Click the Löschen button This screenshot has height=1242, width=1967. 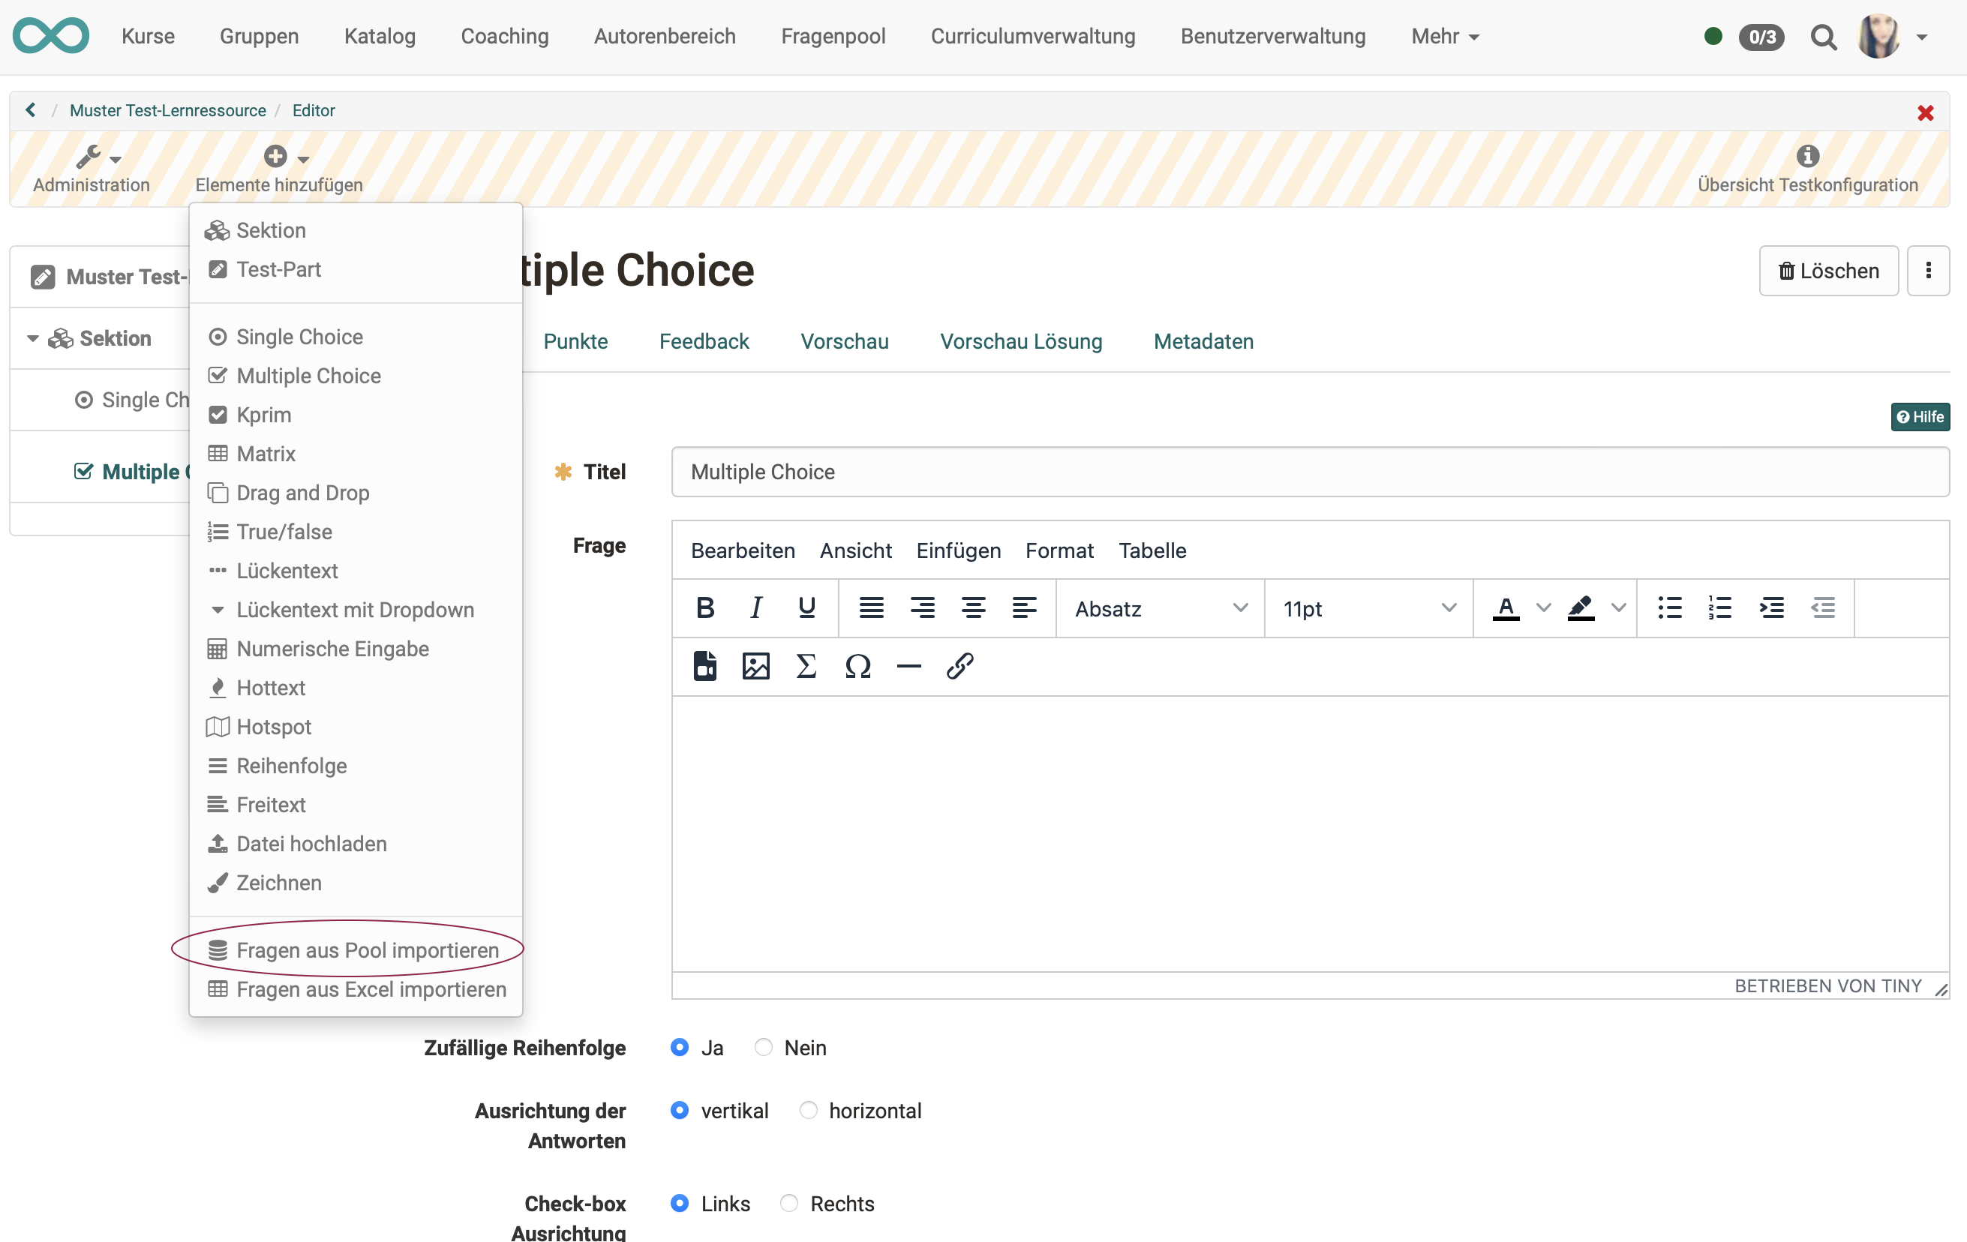(x=1828, y=271)
